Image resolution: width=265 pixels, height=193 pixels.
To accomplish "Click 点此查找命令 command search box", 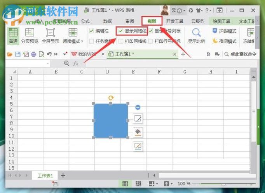I will [x=240, y=54].
